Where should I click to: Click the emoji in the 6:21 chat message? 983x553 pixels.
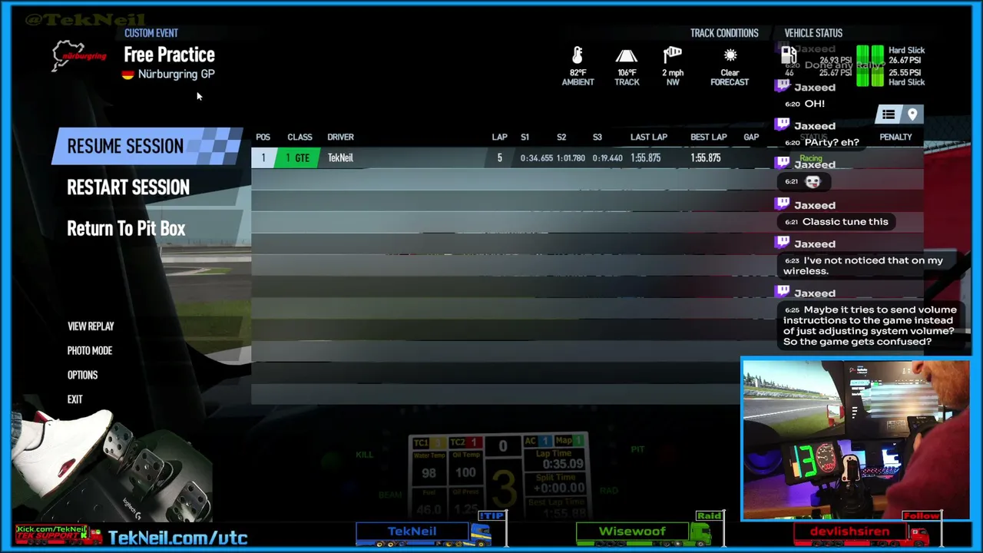coord(813,181)
